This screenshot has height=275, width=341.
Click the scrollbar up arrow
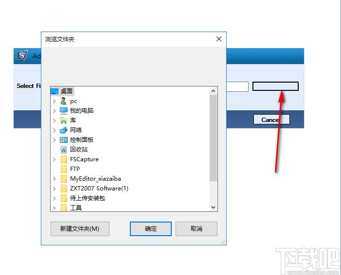coord(214,91)
